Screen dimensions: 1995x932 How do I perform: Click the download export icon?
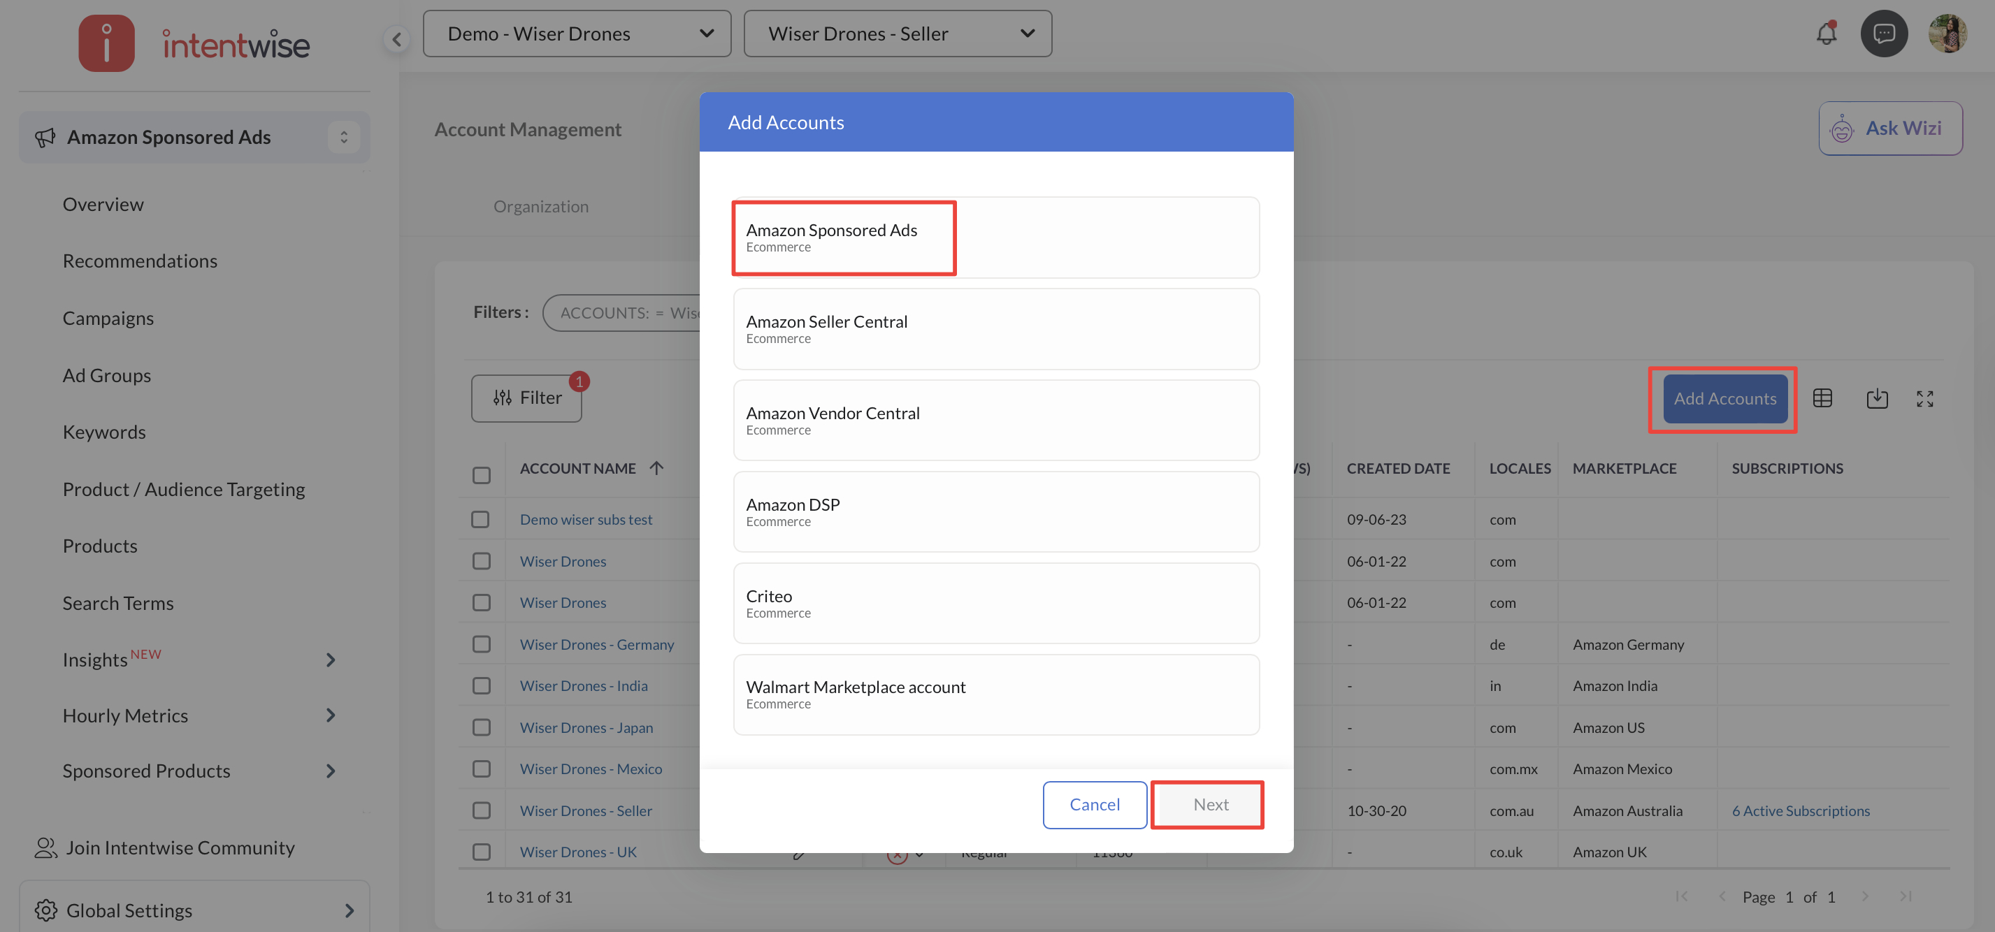tap(1876, 399)
